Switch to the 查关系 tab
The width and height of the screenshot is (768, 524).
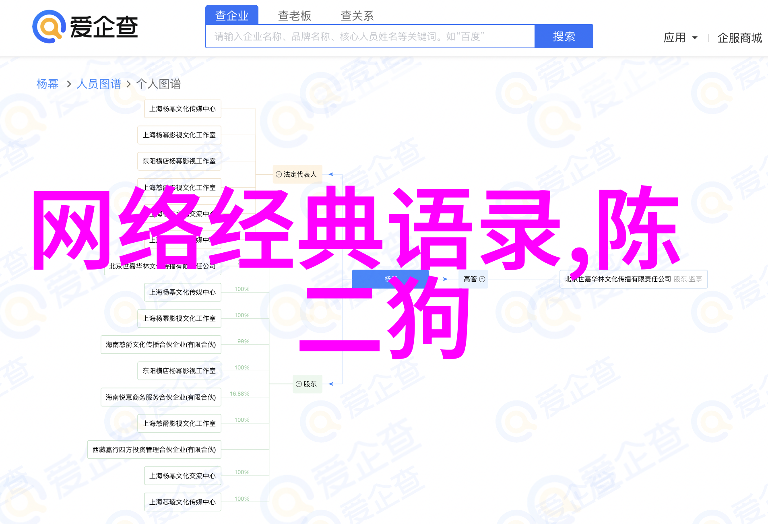pos(357,16)
